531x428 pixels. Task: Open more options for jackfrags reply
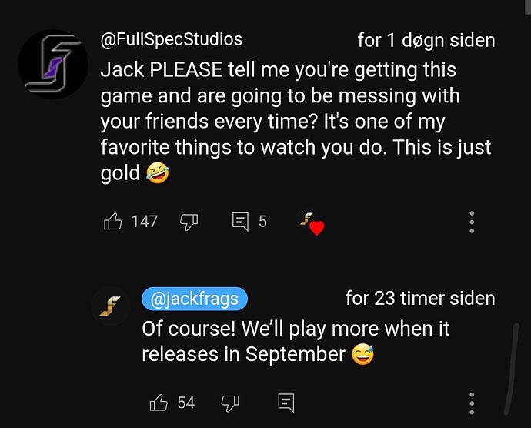472,403
